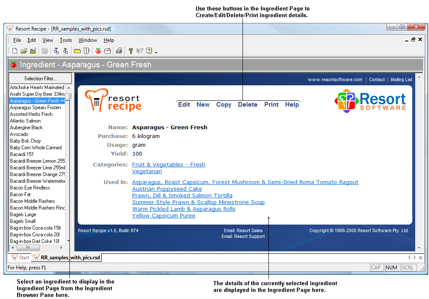Click the upward arrow windows toolbar icon
429x299 pixels.
click(65, 51)
